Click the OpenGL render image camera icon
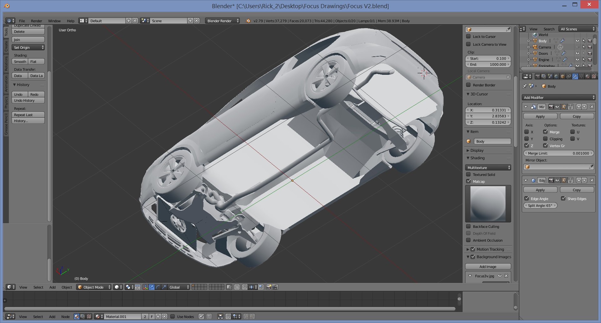601x323 pixels. pyautogui.click(x=269, y=287)
